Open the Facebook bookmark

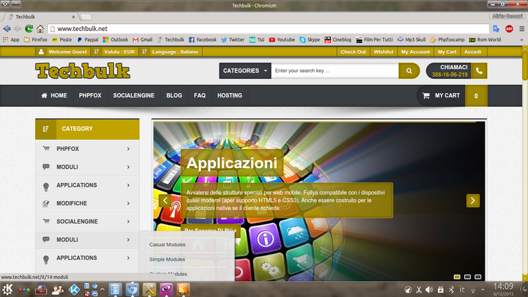(x=203, y=40)
